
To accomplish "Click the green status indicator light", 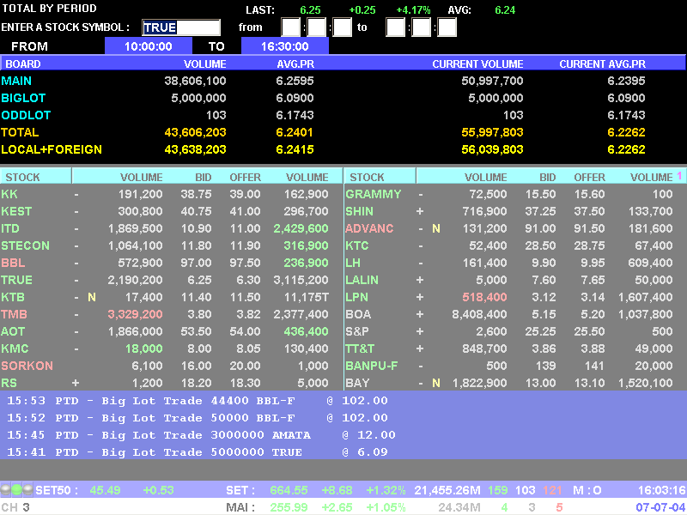I will pyautogui.click(x=16, y=489).
